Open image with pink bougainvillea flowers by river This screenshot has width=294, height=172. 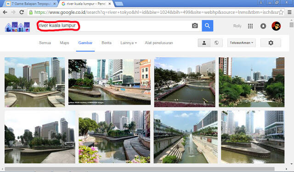coord(114,137)
